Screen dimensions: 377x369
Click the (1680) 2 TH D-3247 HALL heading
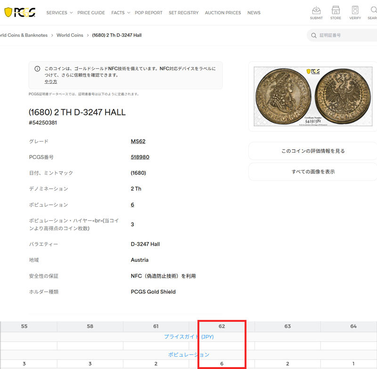77,112
